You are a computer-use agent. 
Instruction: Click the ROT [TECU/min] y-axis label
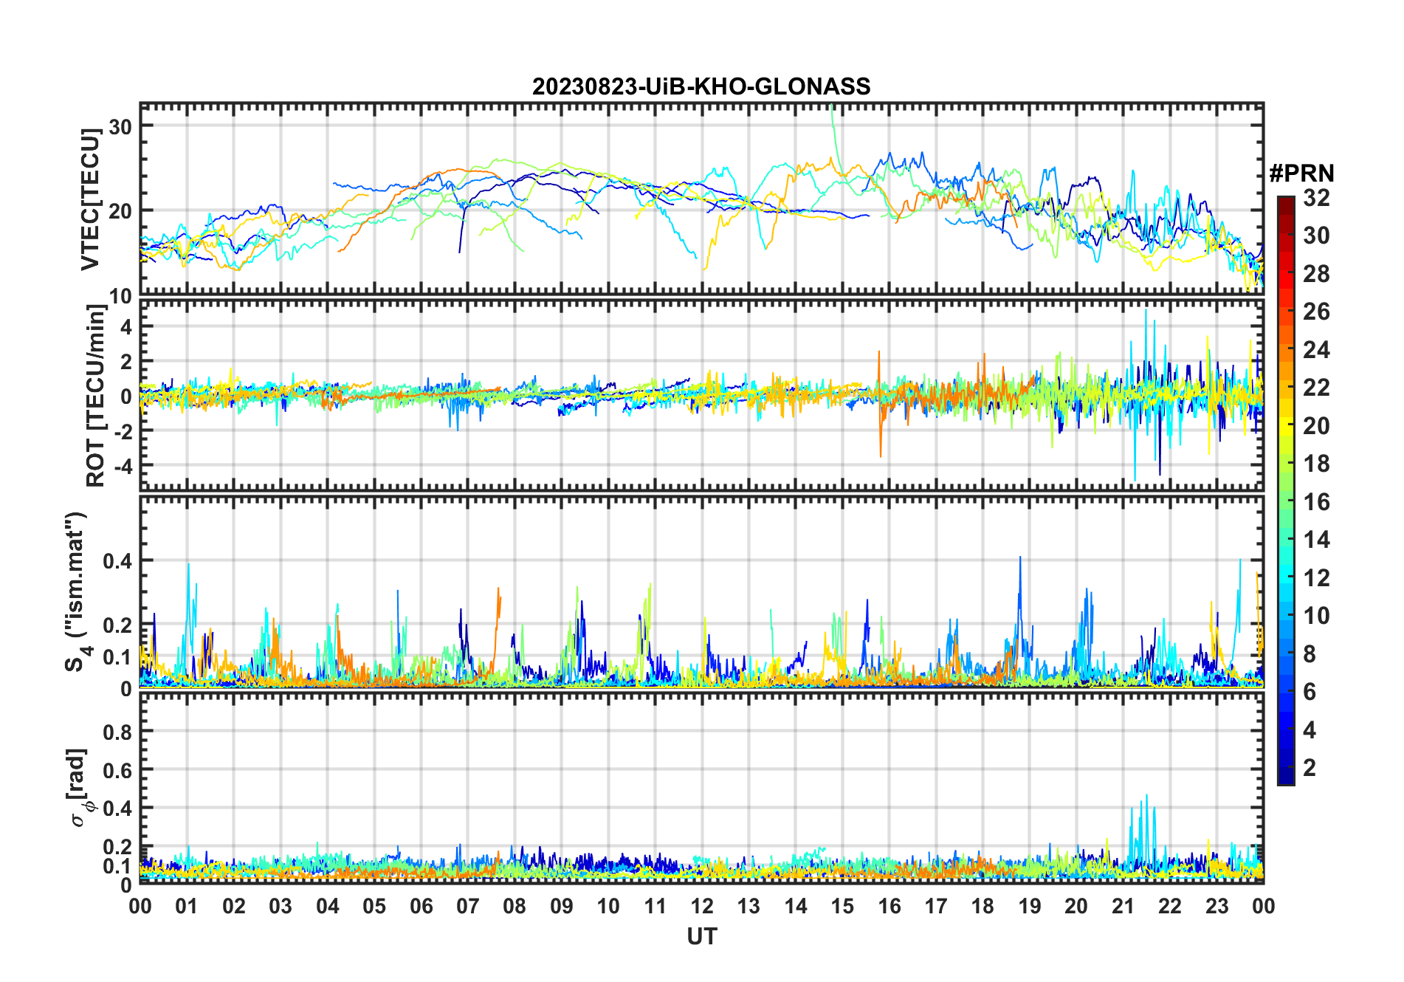coord(95,396)
